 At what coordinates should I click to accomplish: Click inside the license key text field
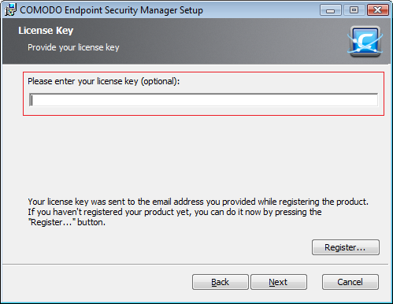coord(204,100)
